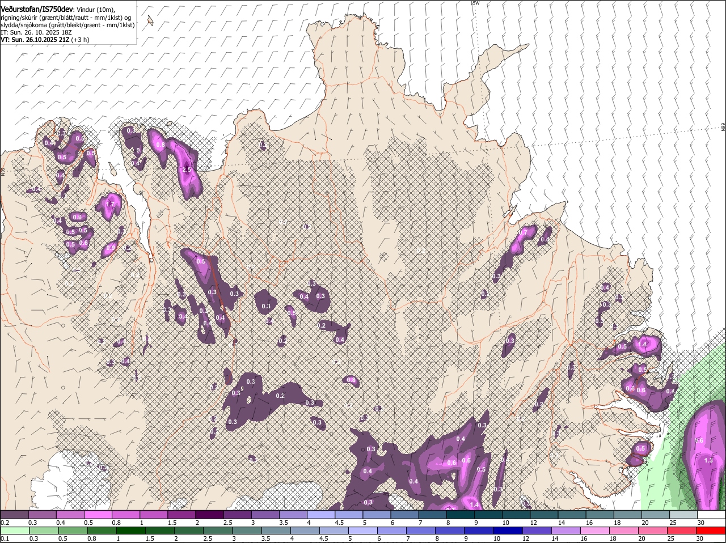Select the pure red 30 swatch in lower scale

coord(711,531)
